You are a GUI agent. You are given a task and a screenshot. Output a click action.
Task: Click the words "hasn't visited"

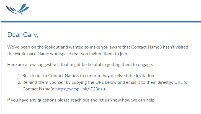(176, 47)
